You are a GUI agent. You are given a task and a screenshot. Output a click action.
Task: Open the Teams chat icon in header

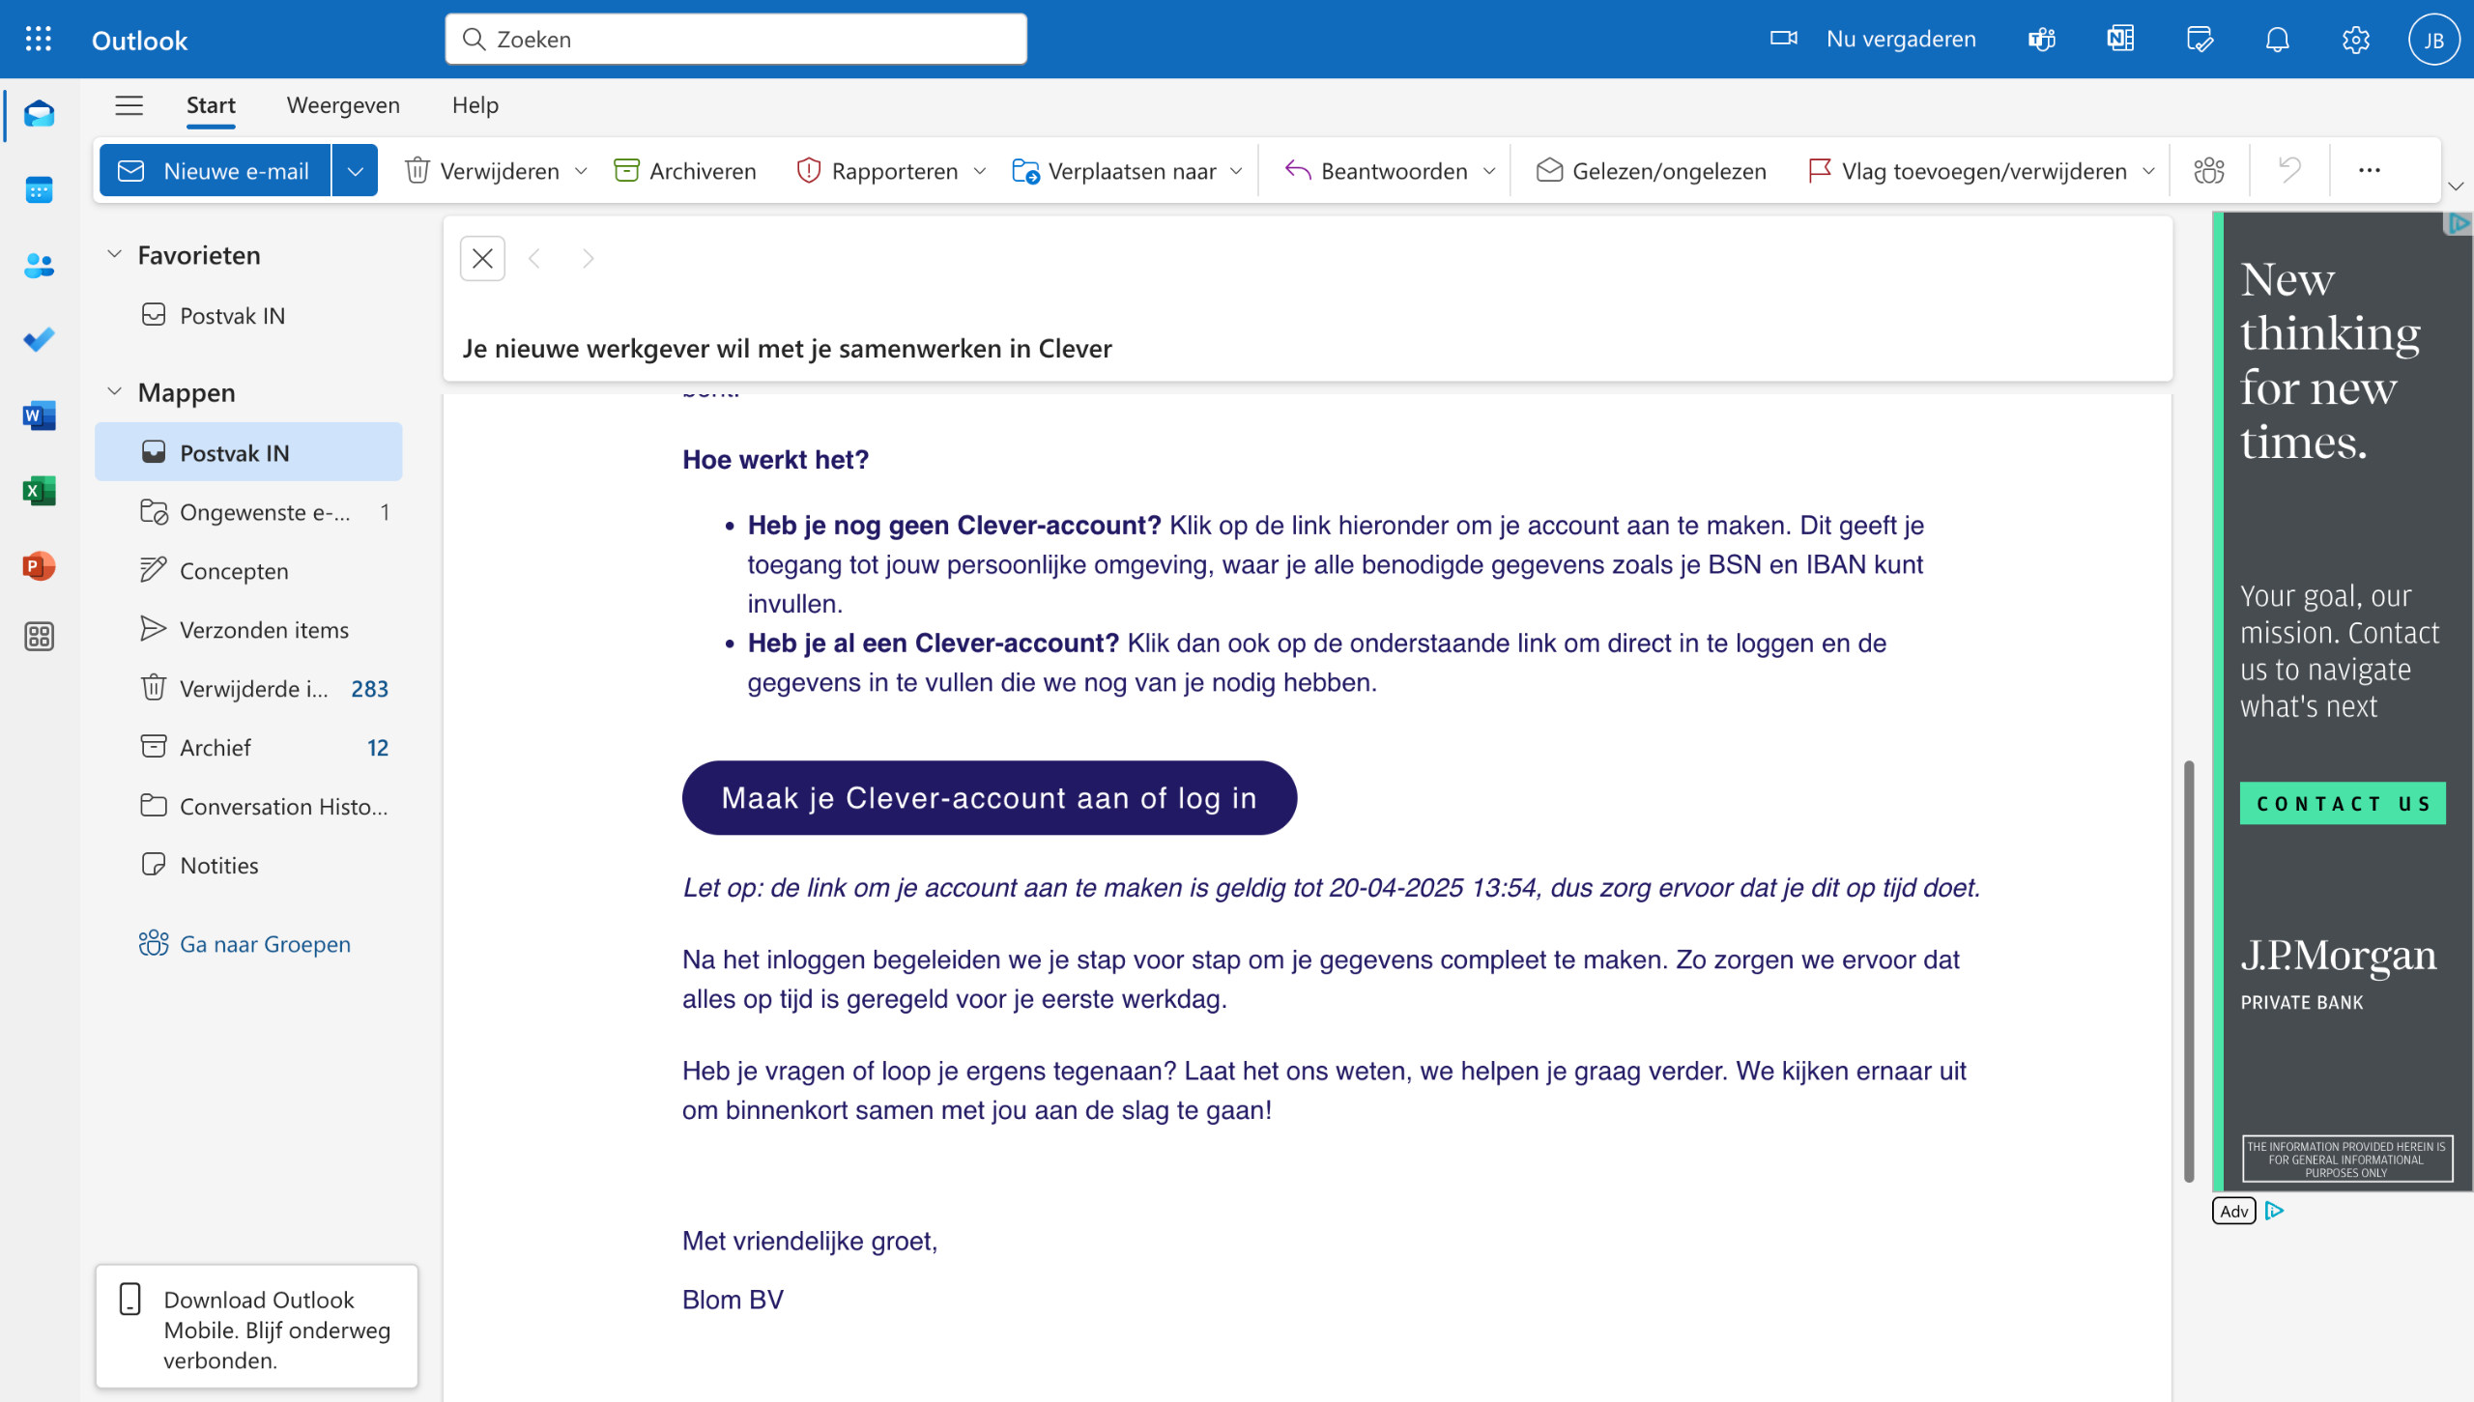[2042, 40]
